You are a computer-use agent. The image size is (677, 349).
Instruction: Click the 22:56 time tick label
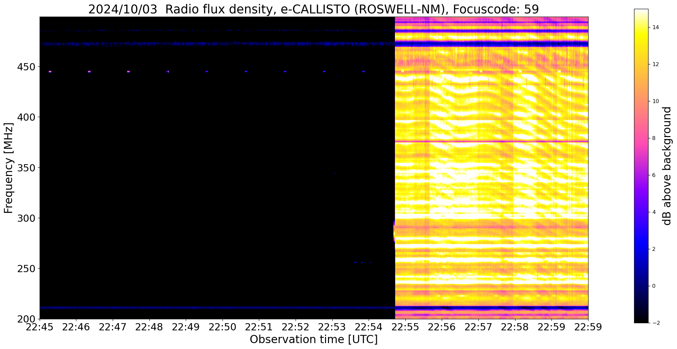(442, 327)
